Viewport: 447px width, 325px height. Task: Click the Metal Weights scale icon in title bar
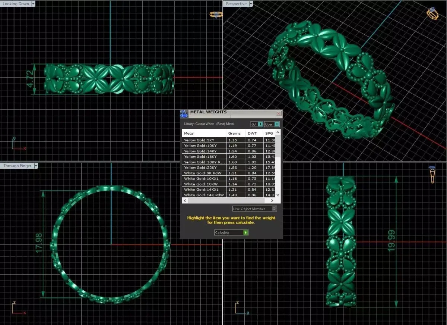pyautogui.click(x=184, y=114)
